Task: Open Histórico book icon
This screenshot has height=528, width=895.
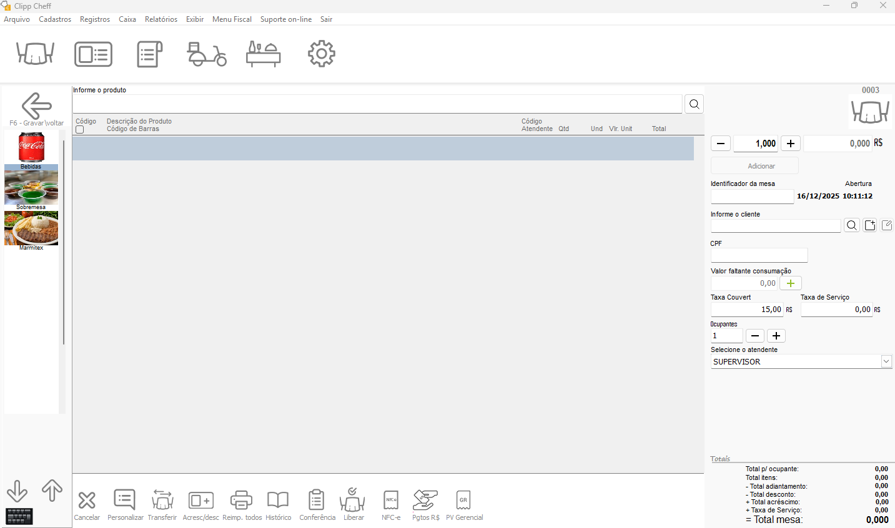Action: (x=278, y=501)
